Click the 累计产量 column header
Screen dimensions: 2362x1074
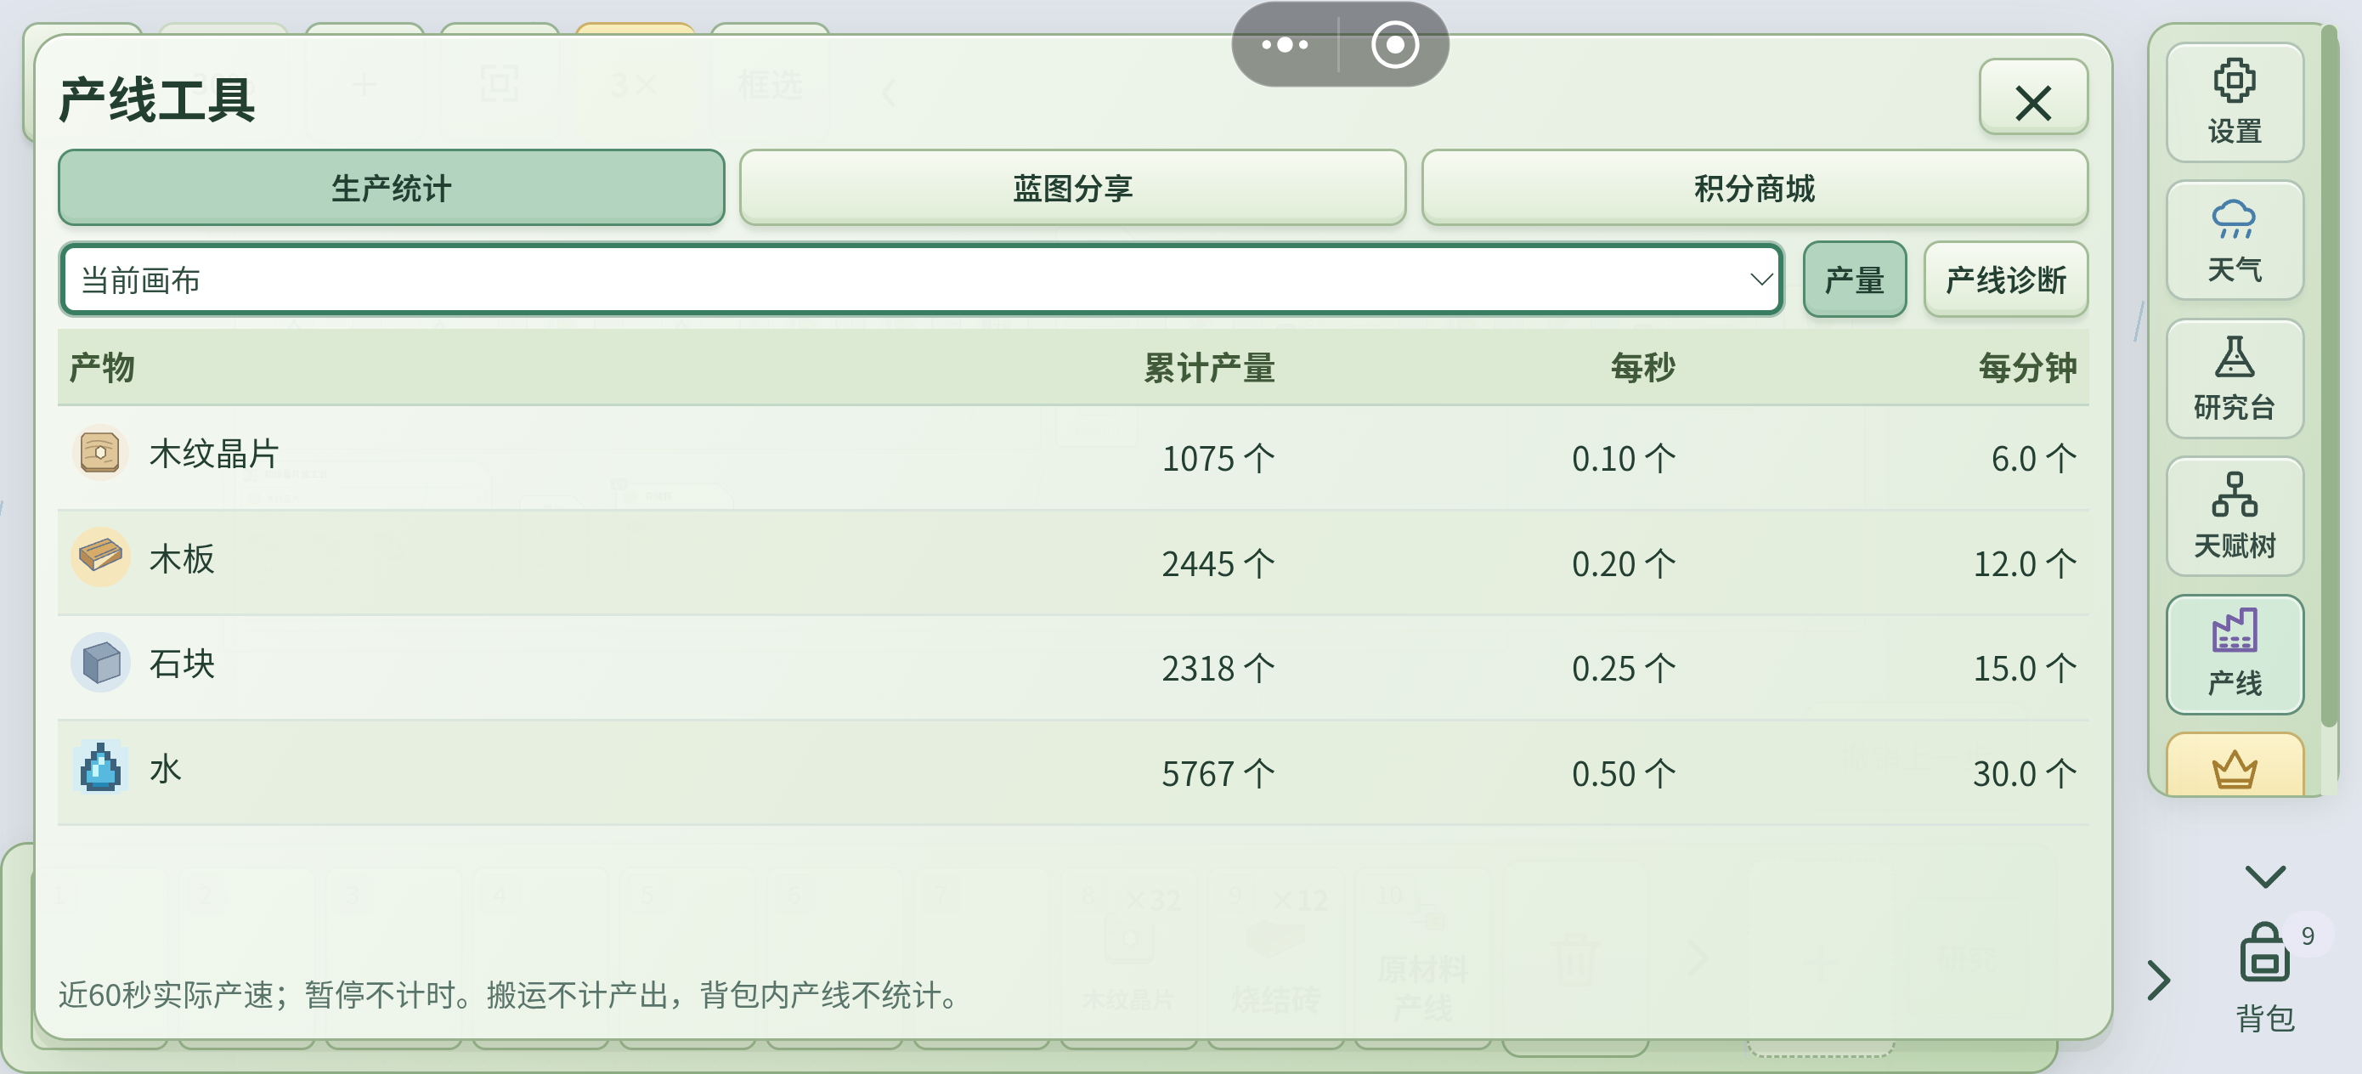pyautogui.click(x=1208, y=368)
